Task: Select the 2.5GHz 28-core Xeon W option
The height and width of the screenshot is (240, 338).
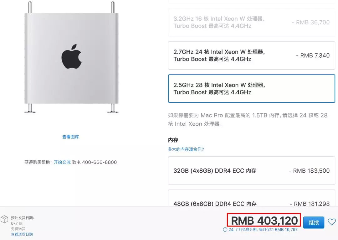Action: click(251, 88)
